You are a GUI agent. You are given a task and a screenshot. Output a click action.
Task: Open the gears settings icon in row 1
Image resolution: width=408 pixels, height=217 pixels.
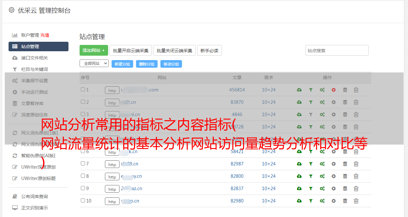click(322, 90)
